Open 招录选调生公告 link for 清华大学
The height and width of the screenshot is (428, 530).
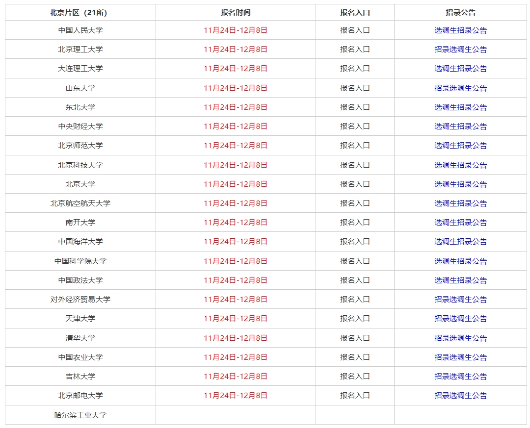click(x=460, y=338)
